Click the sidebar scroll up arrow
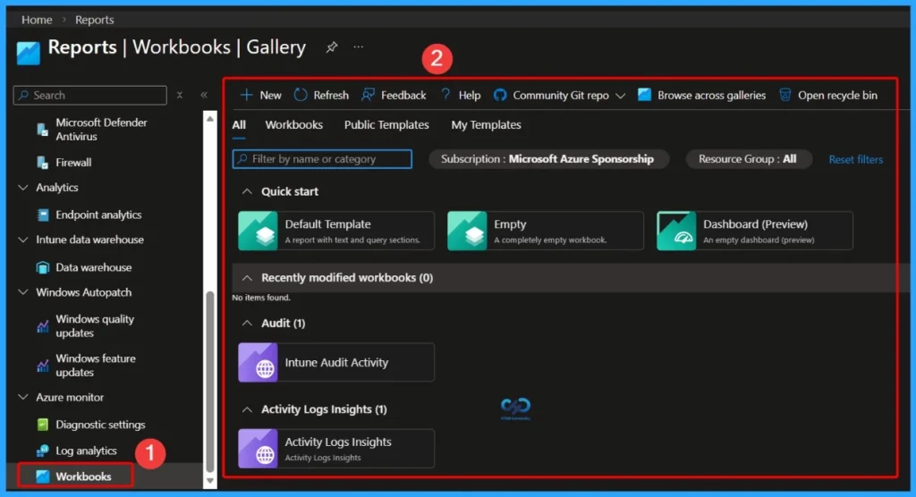 pyautogui.click(x=209, y=119)
